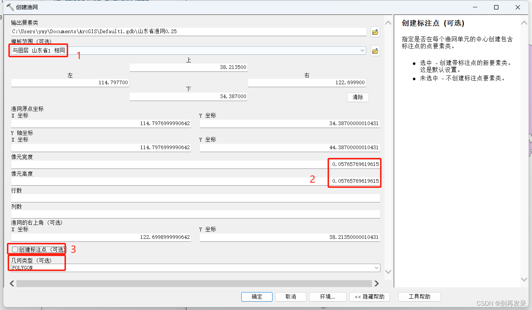Close the 创建渔网 dialog
This screenshot has width=532, height=310.
pyautogui.click(x=518, y=7)
